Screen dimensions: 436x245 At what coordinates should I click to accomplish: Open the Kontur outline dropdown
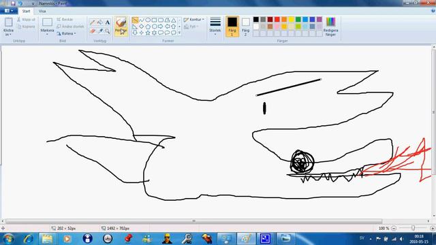(x=193, y=20)
